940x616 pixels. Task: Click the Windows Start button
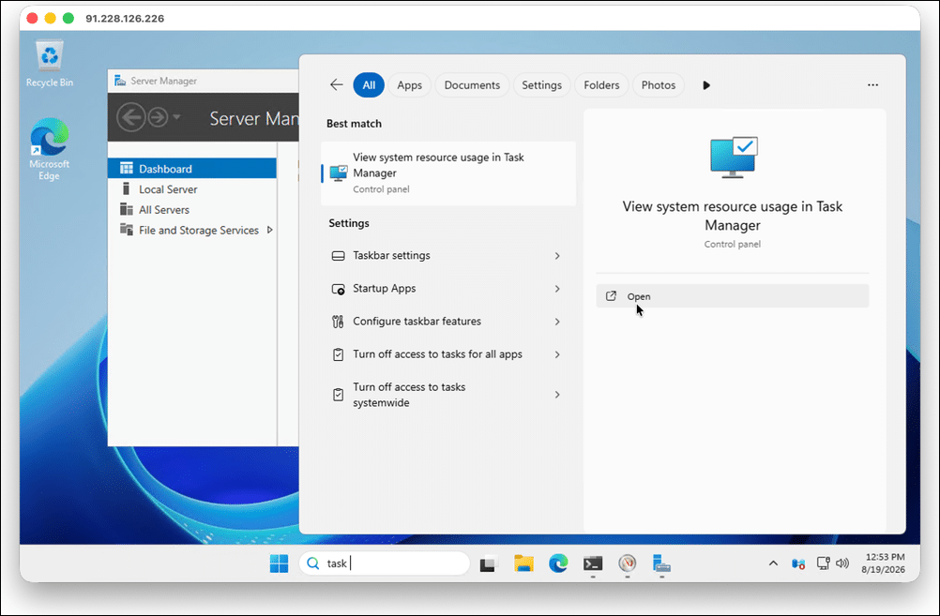279,563
